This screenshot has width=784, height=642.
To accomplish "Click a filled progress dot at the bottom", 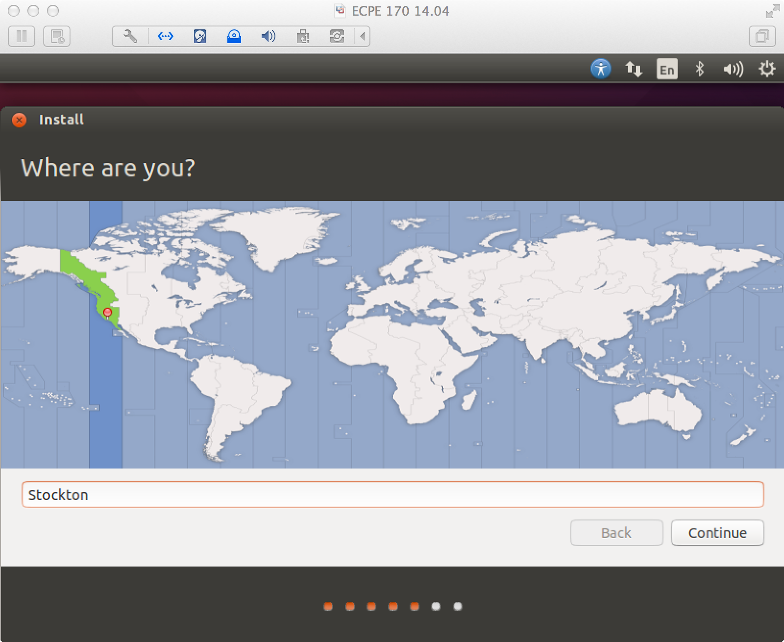I will [327, 606].
